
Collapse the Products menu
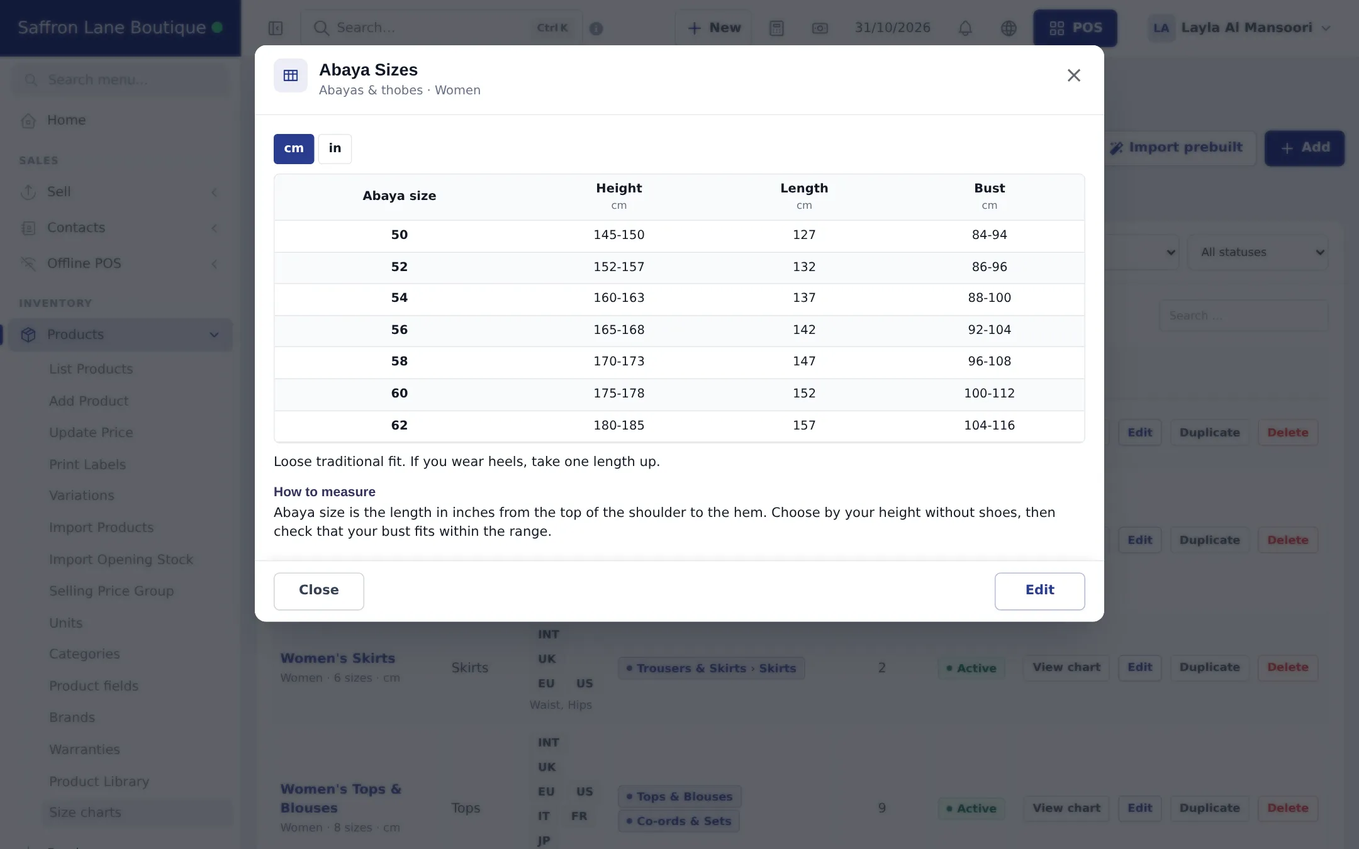tap(121, 335)
